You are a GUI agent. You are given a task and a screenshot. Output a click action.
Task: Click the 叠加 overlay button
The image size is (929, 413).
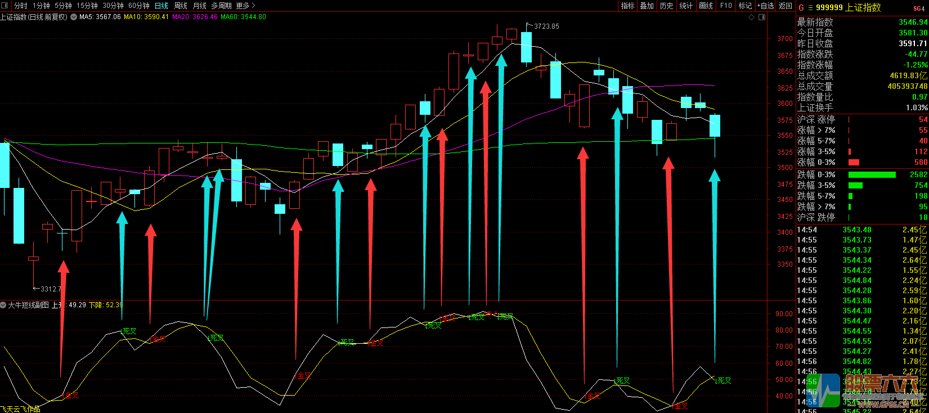tap(647, 6)
